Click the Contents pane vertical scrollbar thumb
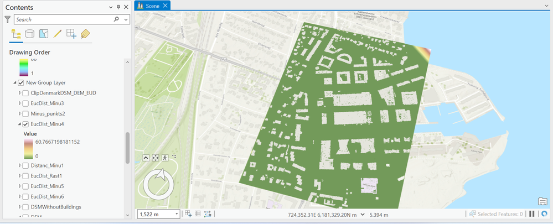Screen dimensions: 553x224 pos(128,148)
